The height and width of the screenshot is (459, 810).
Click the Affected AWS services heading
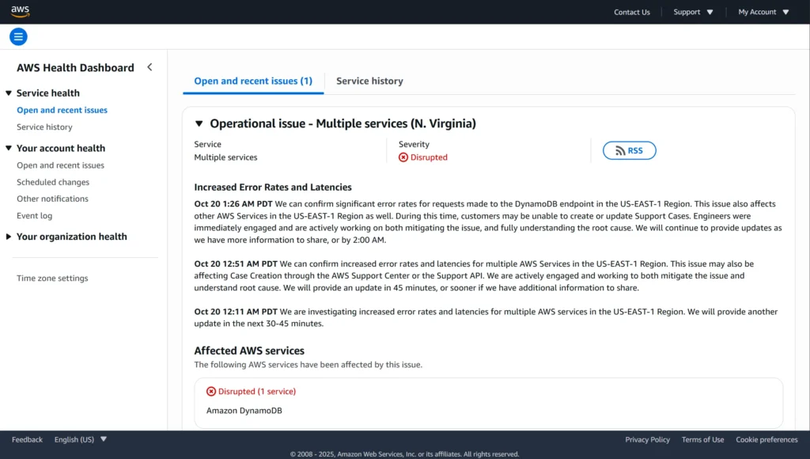[249, 351]
